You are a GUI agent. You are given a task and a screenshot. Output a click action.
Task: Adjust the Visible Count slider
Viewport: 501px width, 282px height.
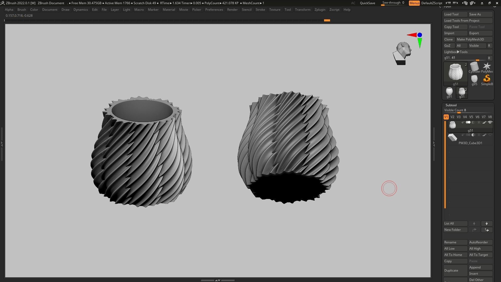click(x=468, y=111)
